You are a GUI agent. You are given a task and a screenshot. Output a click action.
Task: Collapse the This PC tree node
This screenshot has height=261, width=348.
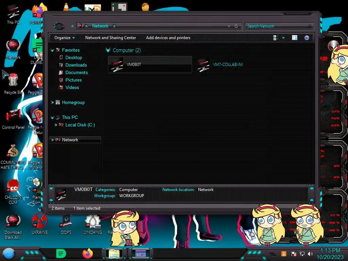pyautogui.click(x=52, y=118)
